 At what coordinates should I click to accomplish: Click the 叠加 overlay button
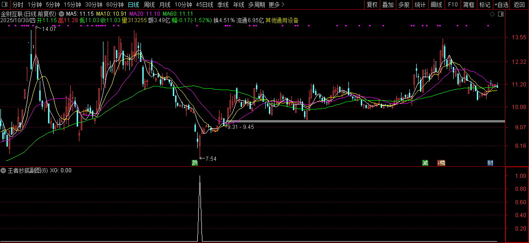click(x=388, y=5)
